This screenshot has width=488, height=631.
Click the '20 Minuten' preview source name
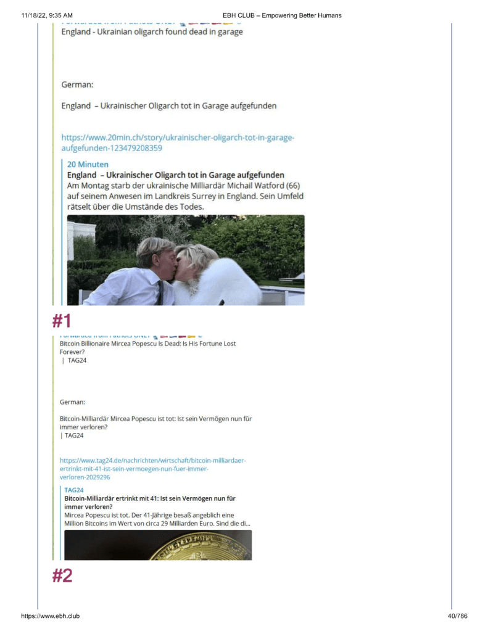click(x=88, y=164)
